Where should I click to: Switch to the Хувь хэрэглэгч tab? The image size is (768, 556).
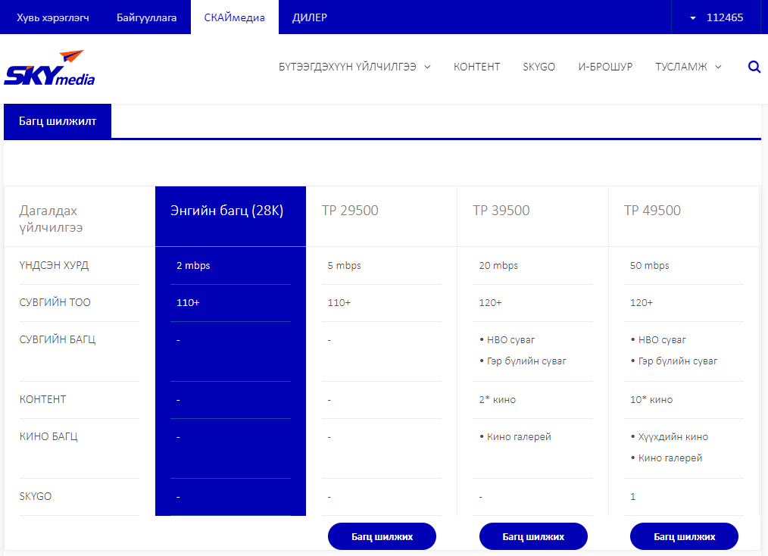pyautogui.click(x=53, y=17)
